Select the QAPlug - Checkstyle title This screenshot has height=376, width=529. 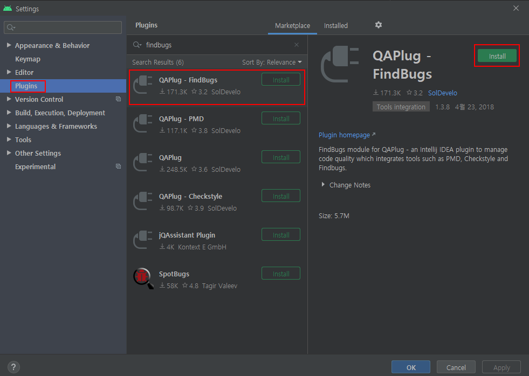(x=190, y=197)
